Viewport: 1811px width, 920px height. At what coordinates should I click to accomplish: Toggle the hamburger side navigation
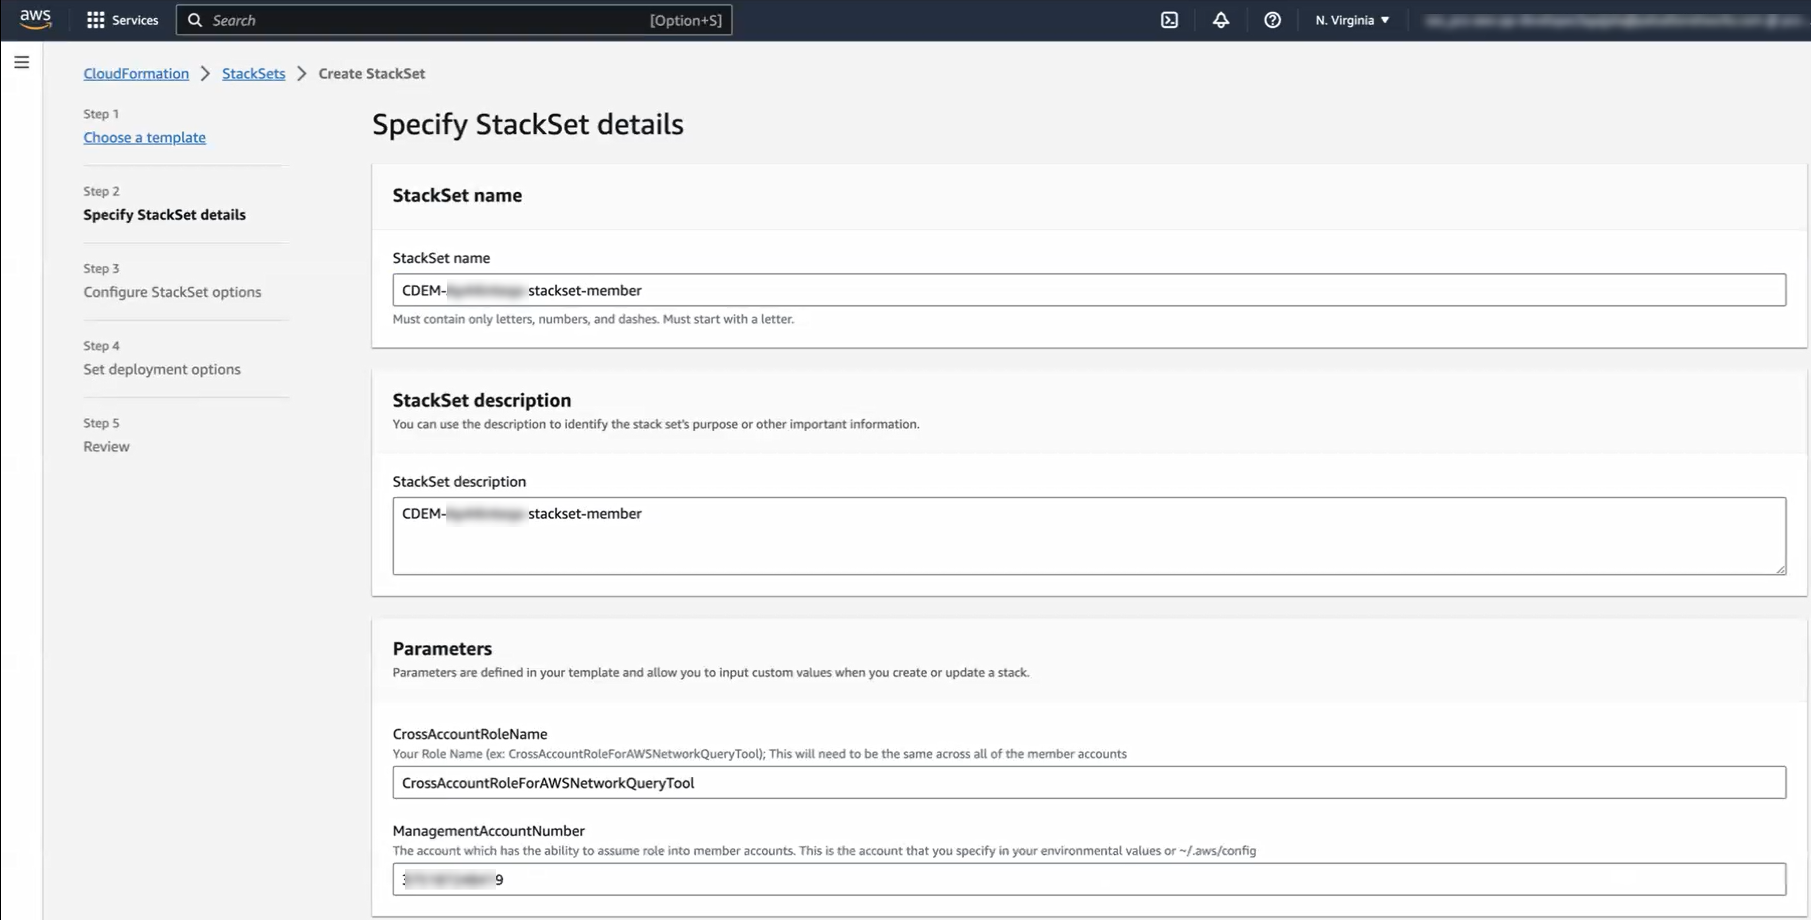[x=22, y=62]
